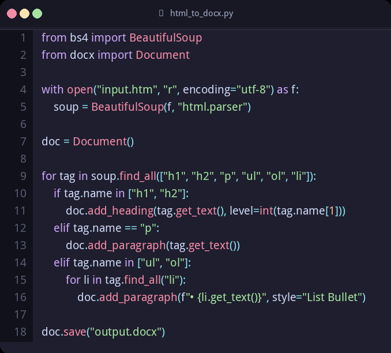The height and width of the screenshot is (353, 391).
Task: Click the green maximize window button
Action: (x=37, y=13)
